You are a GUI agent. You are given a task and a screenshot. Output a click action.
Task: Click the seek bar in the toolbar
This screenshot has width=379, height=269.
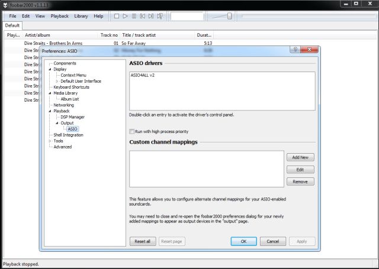308,16
